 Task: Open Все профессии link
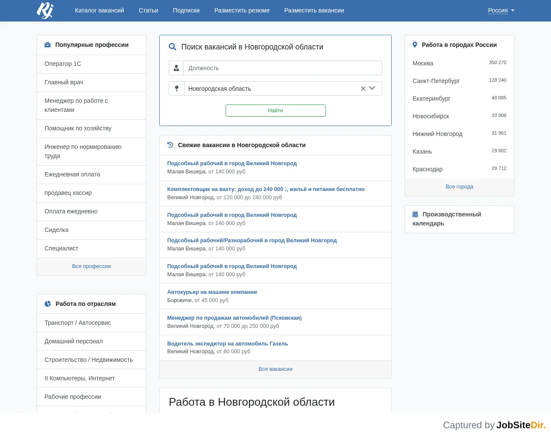pyautogui.click(x=91, y=266)
